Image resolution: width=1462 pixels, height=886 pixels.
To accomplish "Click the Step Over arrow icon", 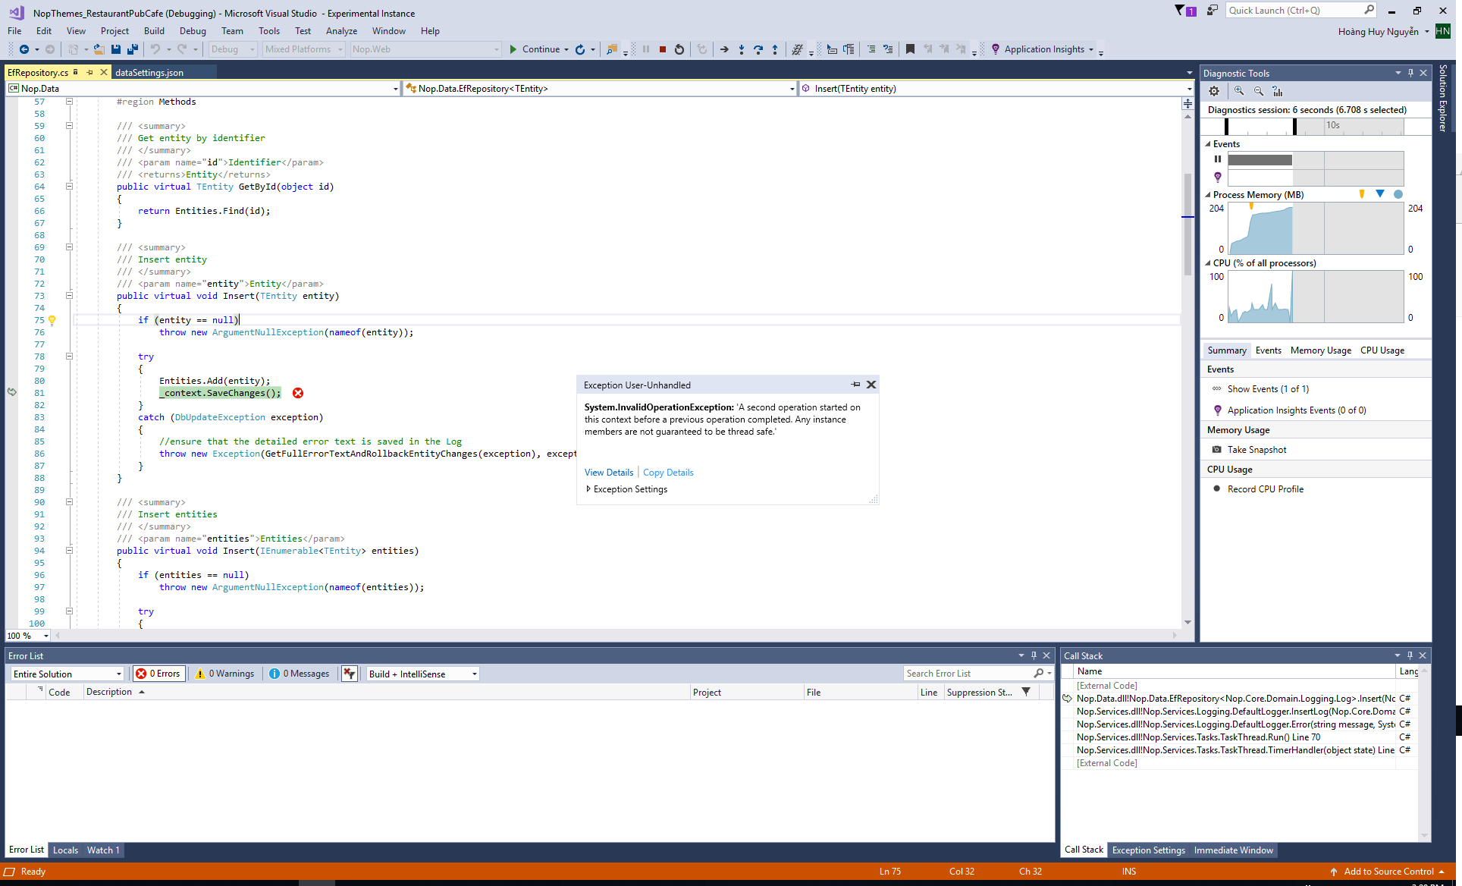I will 758,49.
